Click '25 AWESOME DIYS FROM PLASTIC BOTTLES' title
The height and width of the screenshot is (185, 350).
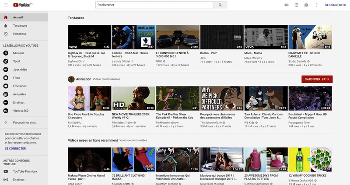pos(261,177)
